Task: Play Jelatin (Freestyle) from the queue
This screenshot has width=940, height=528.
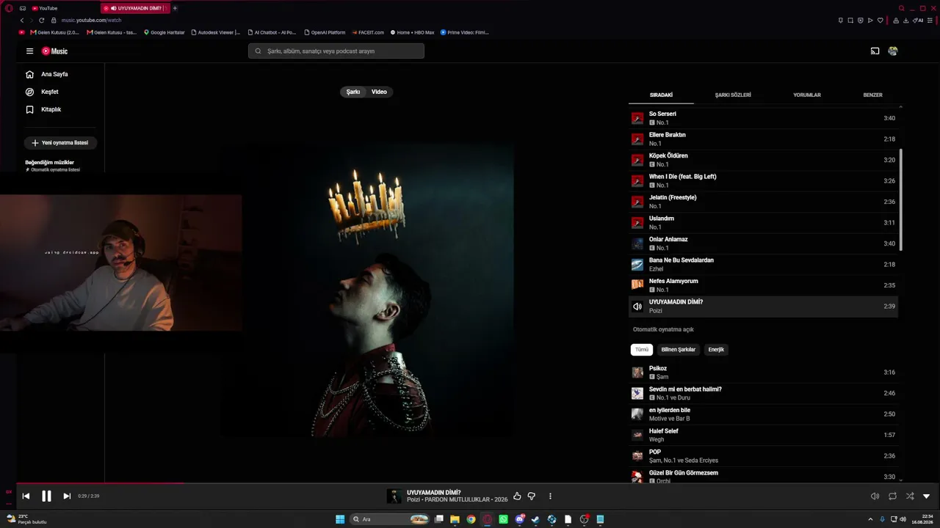Action: tap(763, 202)
